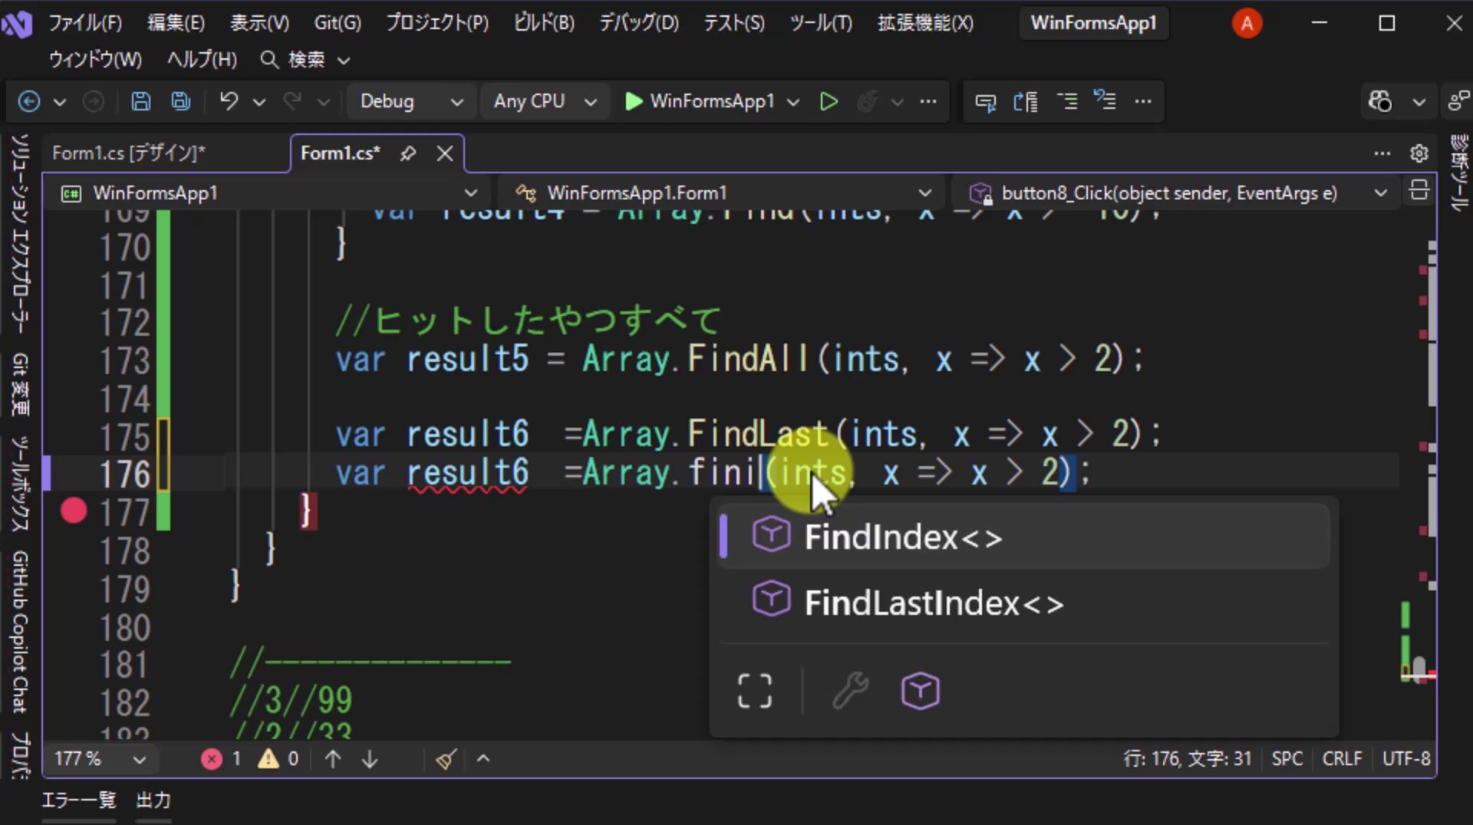Image resolution: width=1473 pixels, height=825 pixels.
Task: Click the Save All icon
Action: pos(181,101)
